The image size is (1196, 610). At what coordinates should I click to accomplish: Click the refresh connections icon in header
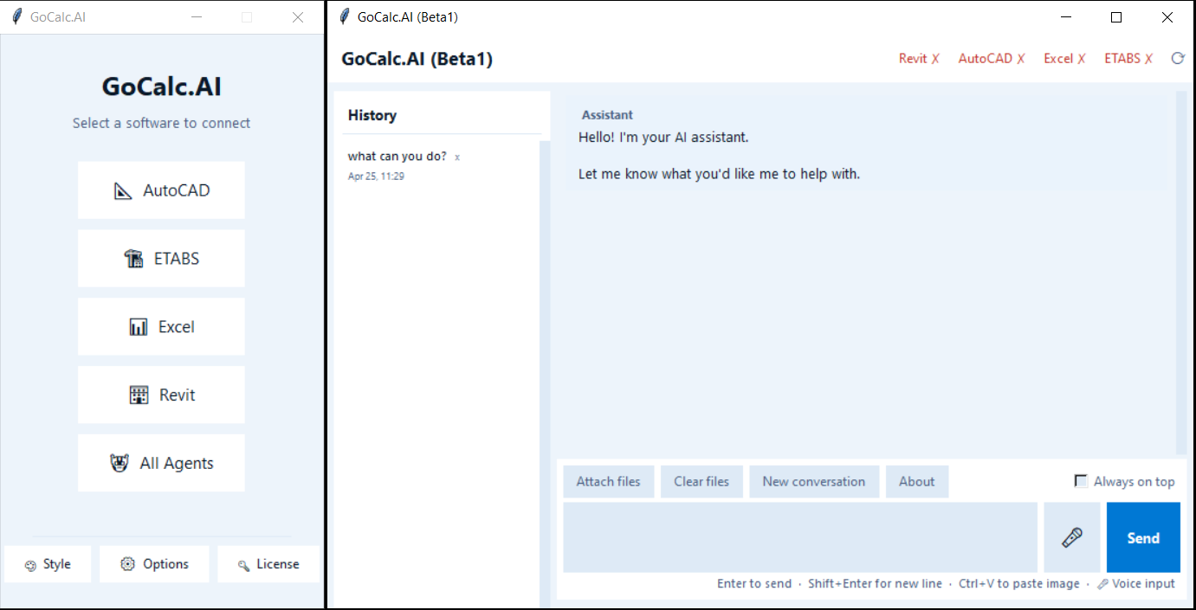tap(1177, 59)
